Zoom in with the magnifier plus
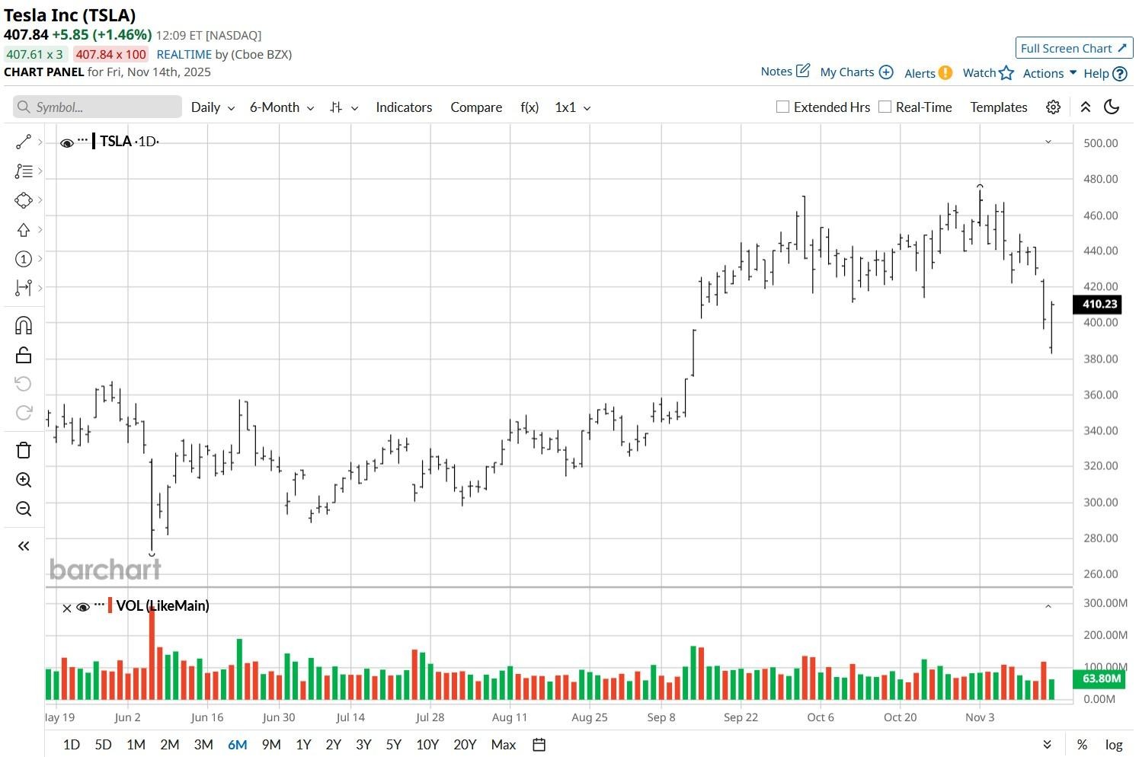Screen dimensions: 1139x757 coord(24,480)
